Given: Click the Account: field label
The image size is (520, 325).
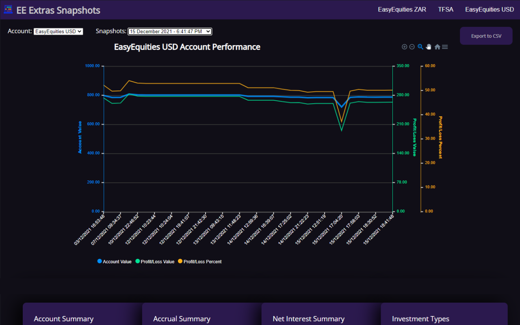Looking at the screenshot, I should (19, 31).
